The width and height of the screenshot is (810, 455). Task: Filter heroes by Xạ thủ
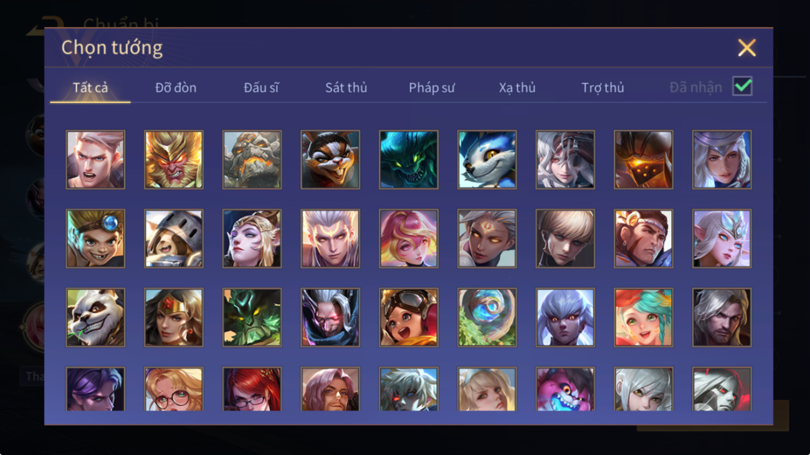[517, 87]
